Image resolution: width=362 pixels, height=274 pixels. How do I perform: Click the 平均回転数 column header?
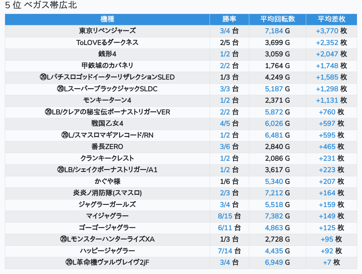(x=278, y=19)
